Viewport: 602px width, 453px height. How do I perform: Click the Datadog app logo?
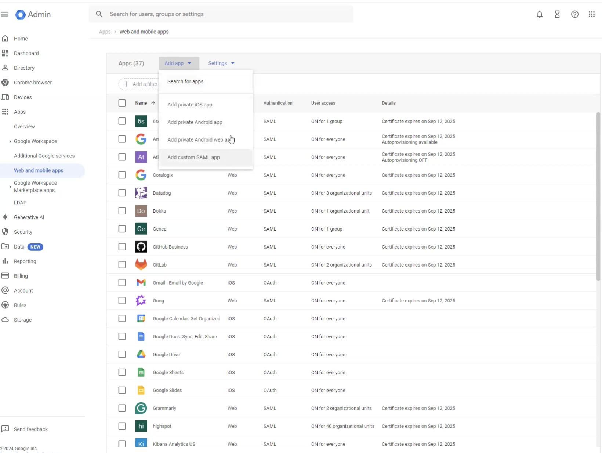(x=141, y=193)
